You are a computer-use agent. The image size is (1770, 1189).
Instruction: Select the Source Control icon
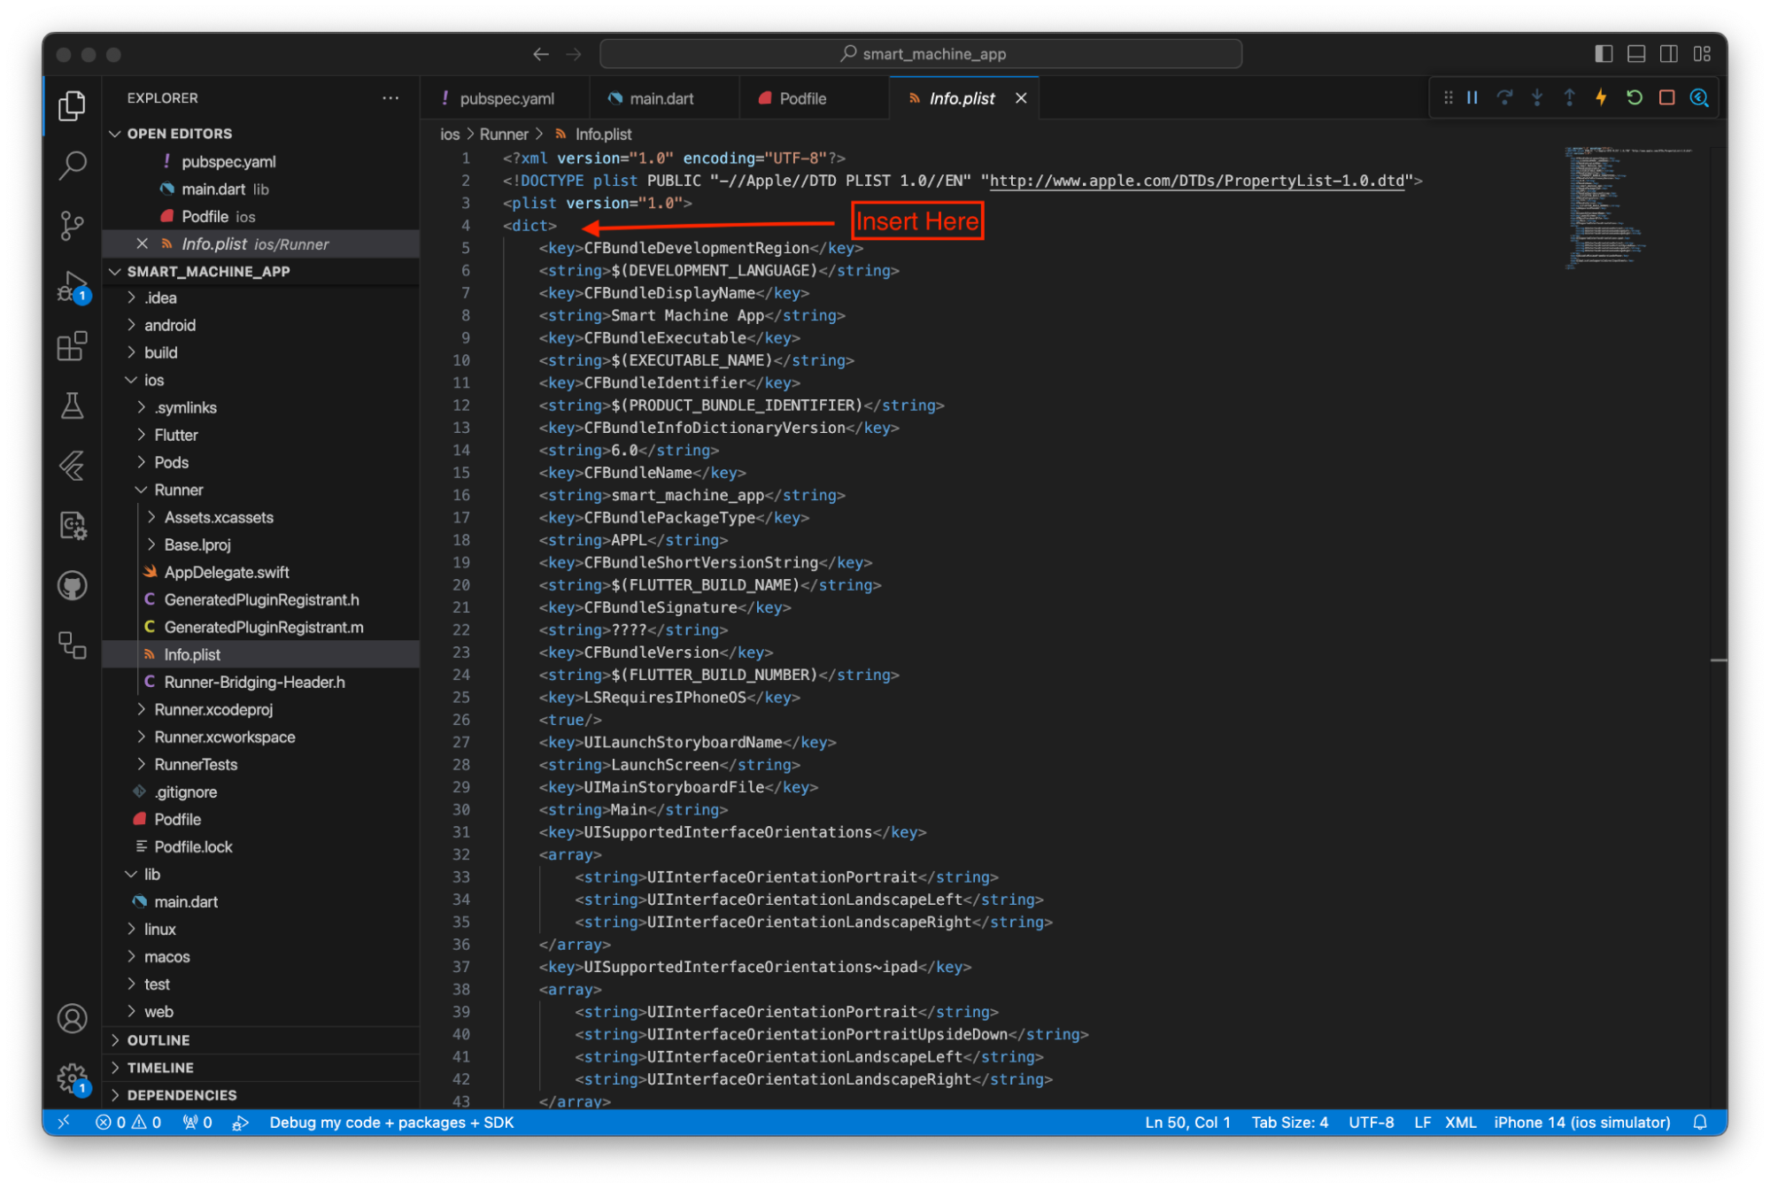pos(72,226)
